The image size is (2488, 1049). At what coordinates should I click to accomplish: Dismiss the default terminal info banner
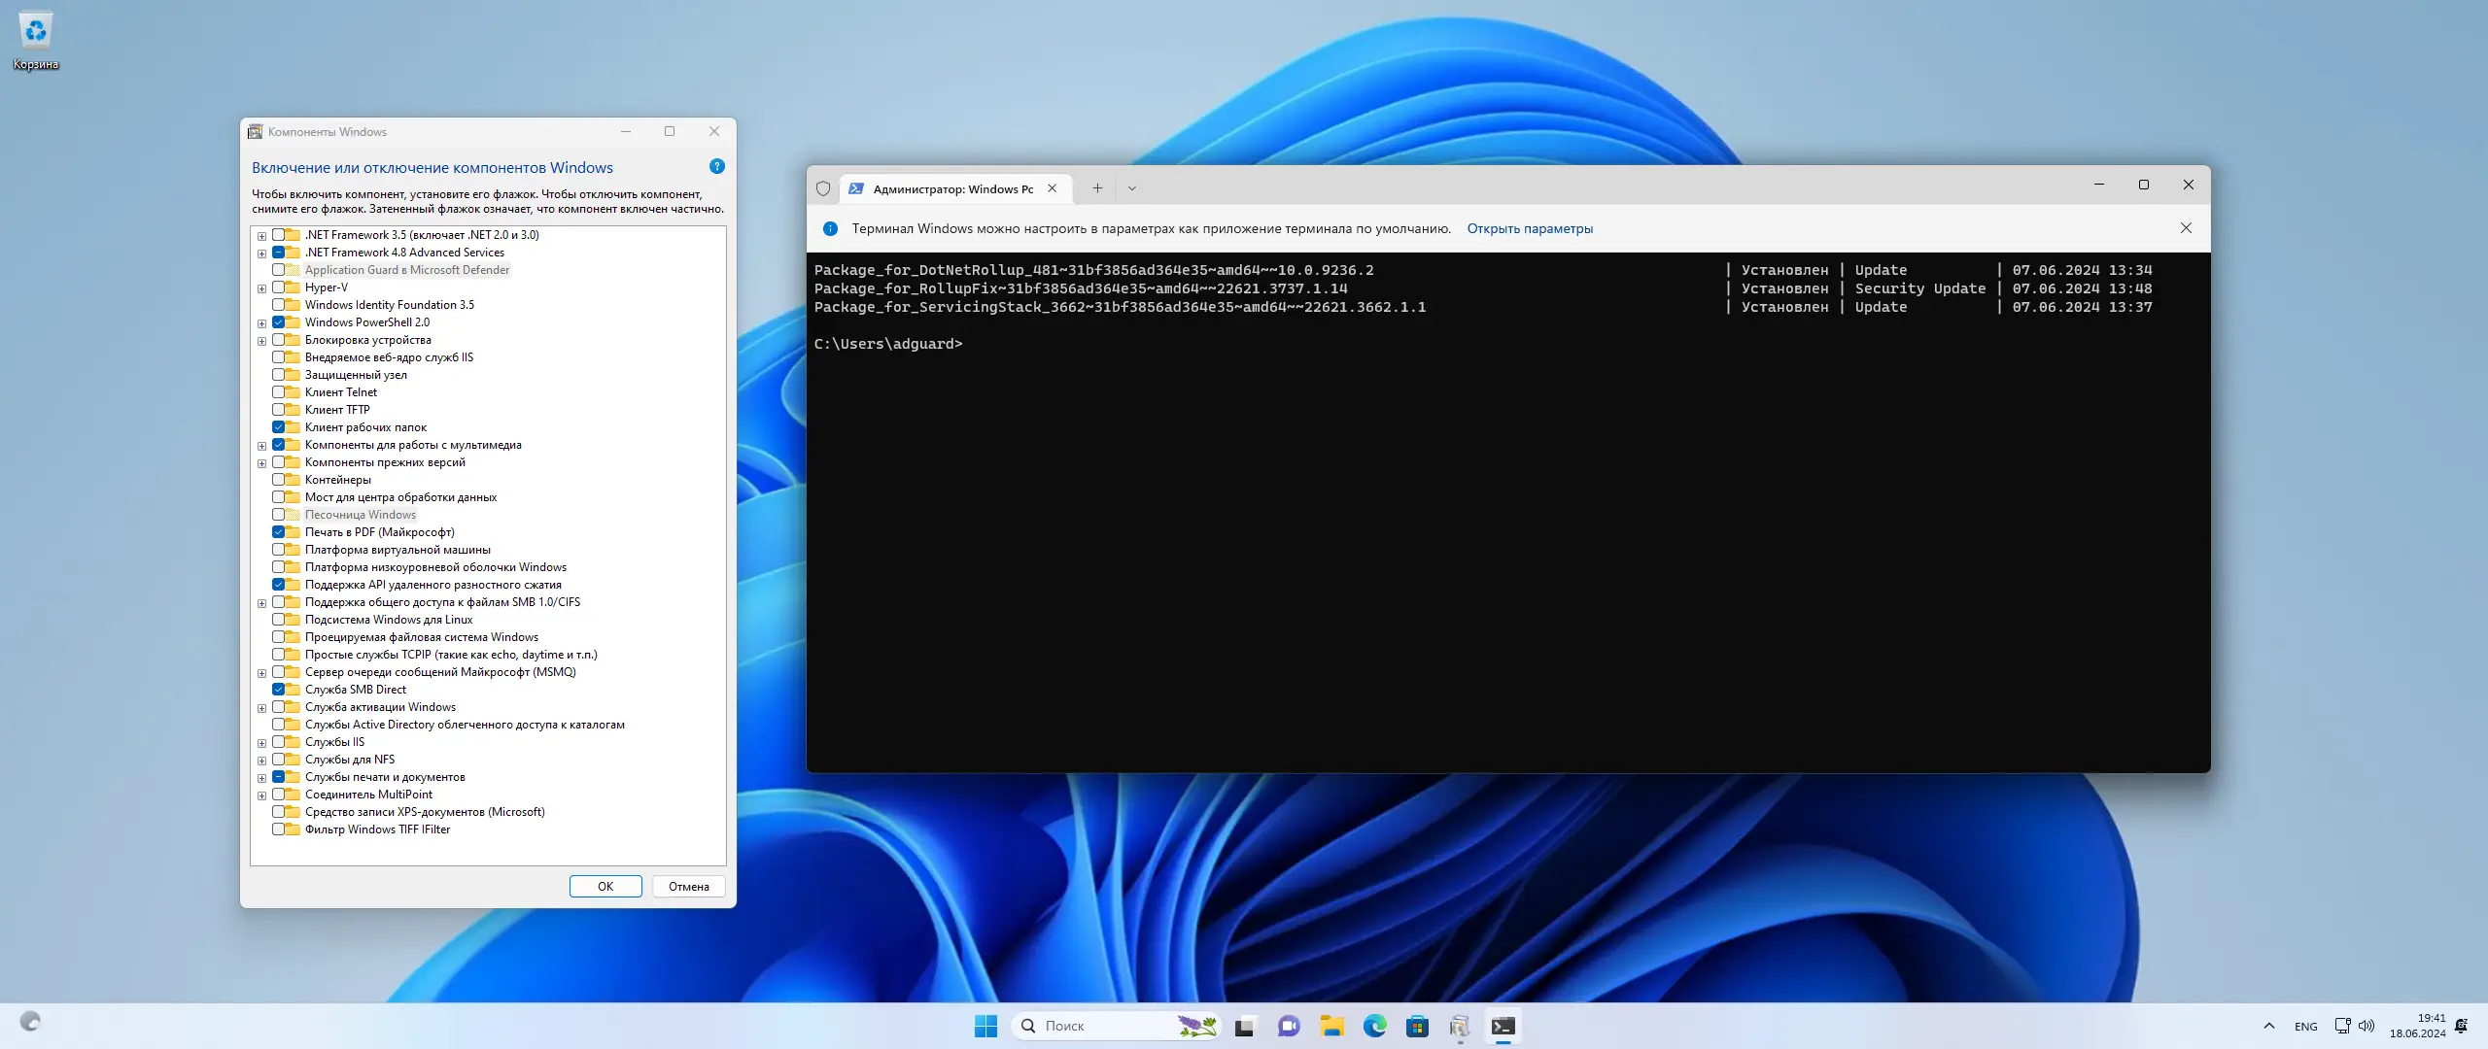[x=2186, y=228]
